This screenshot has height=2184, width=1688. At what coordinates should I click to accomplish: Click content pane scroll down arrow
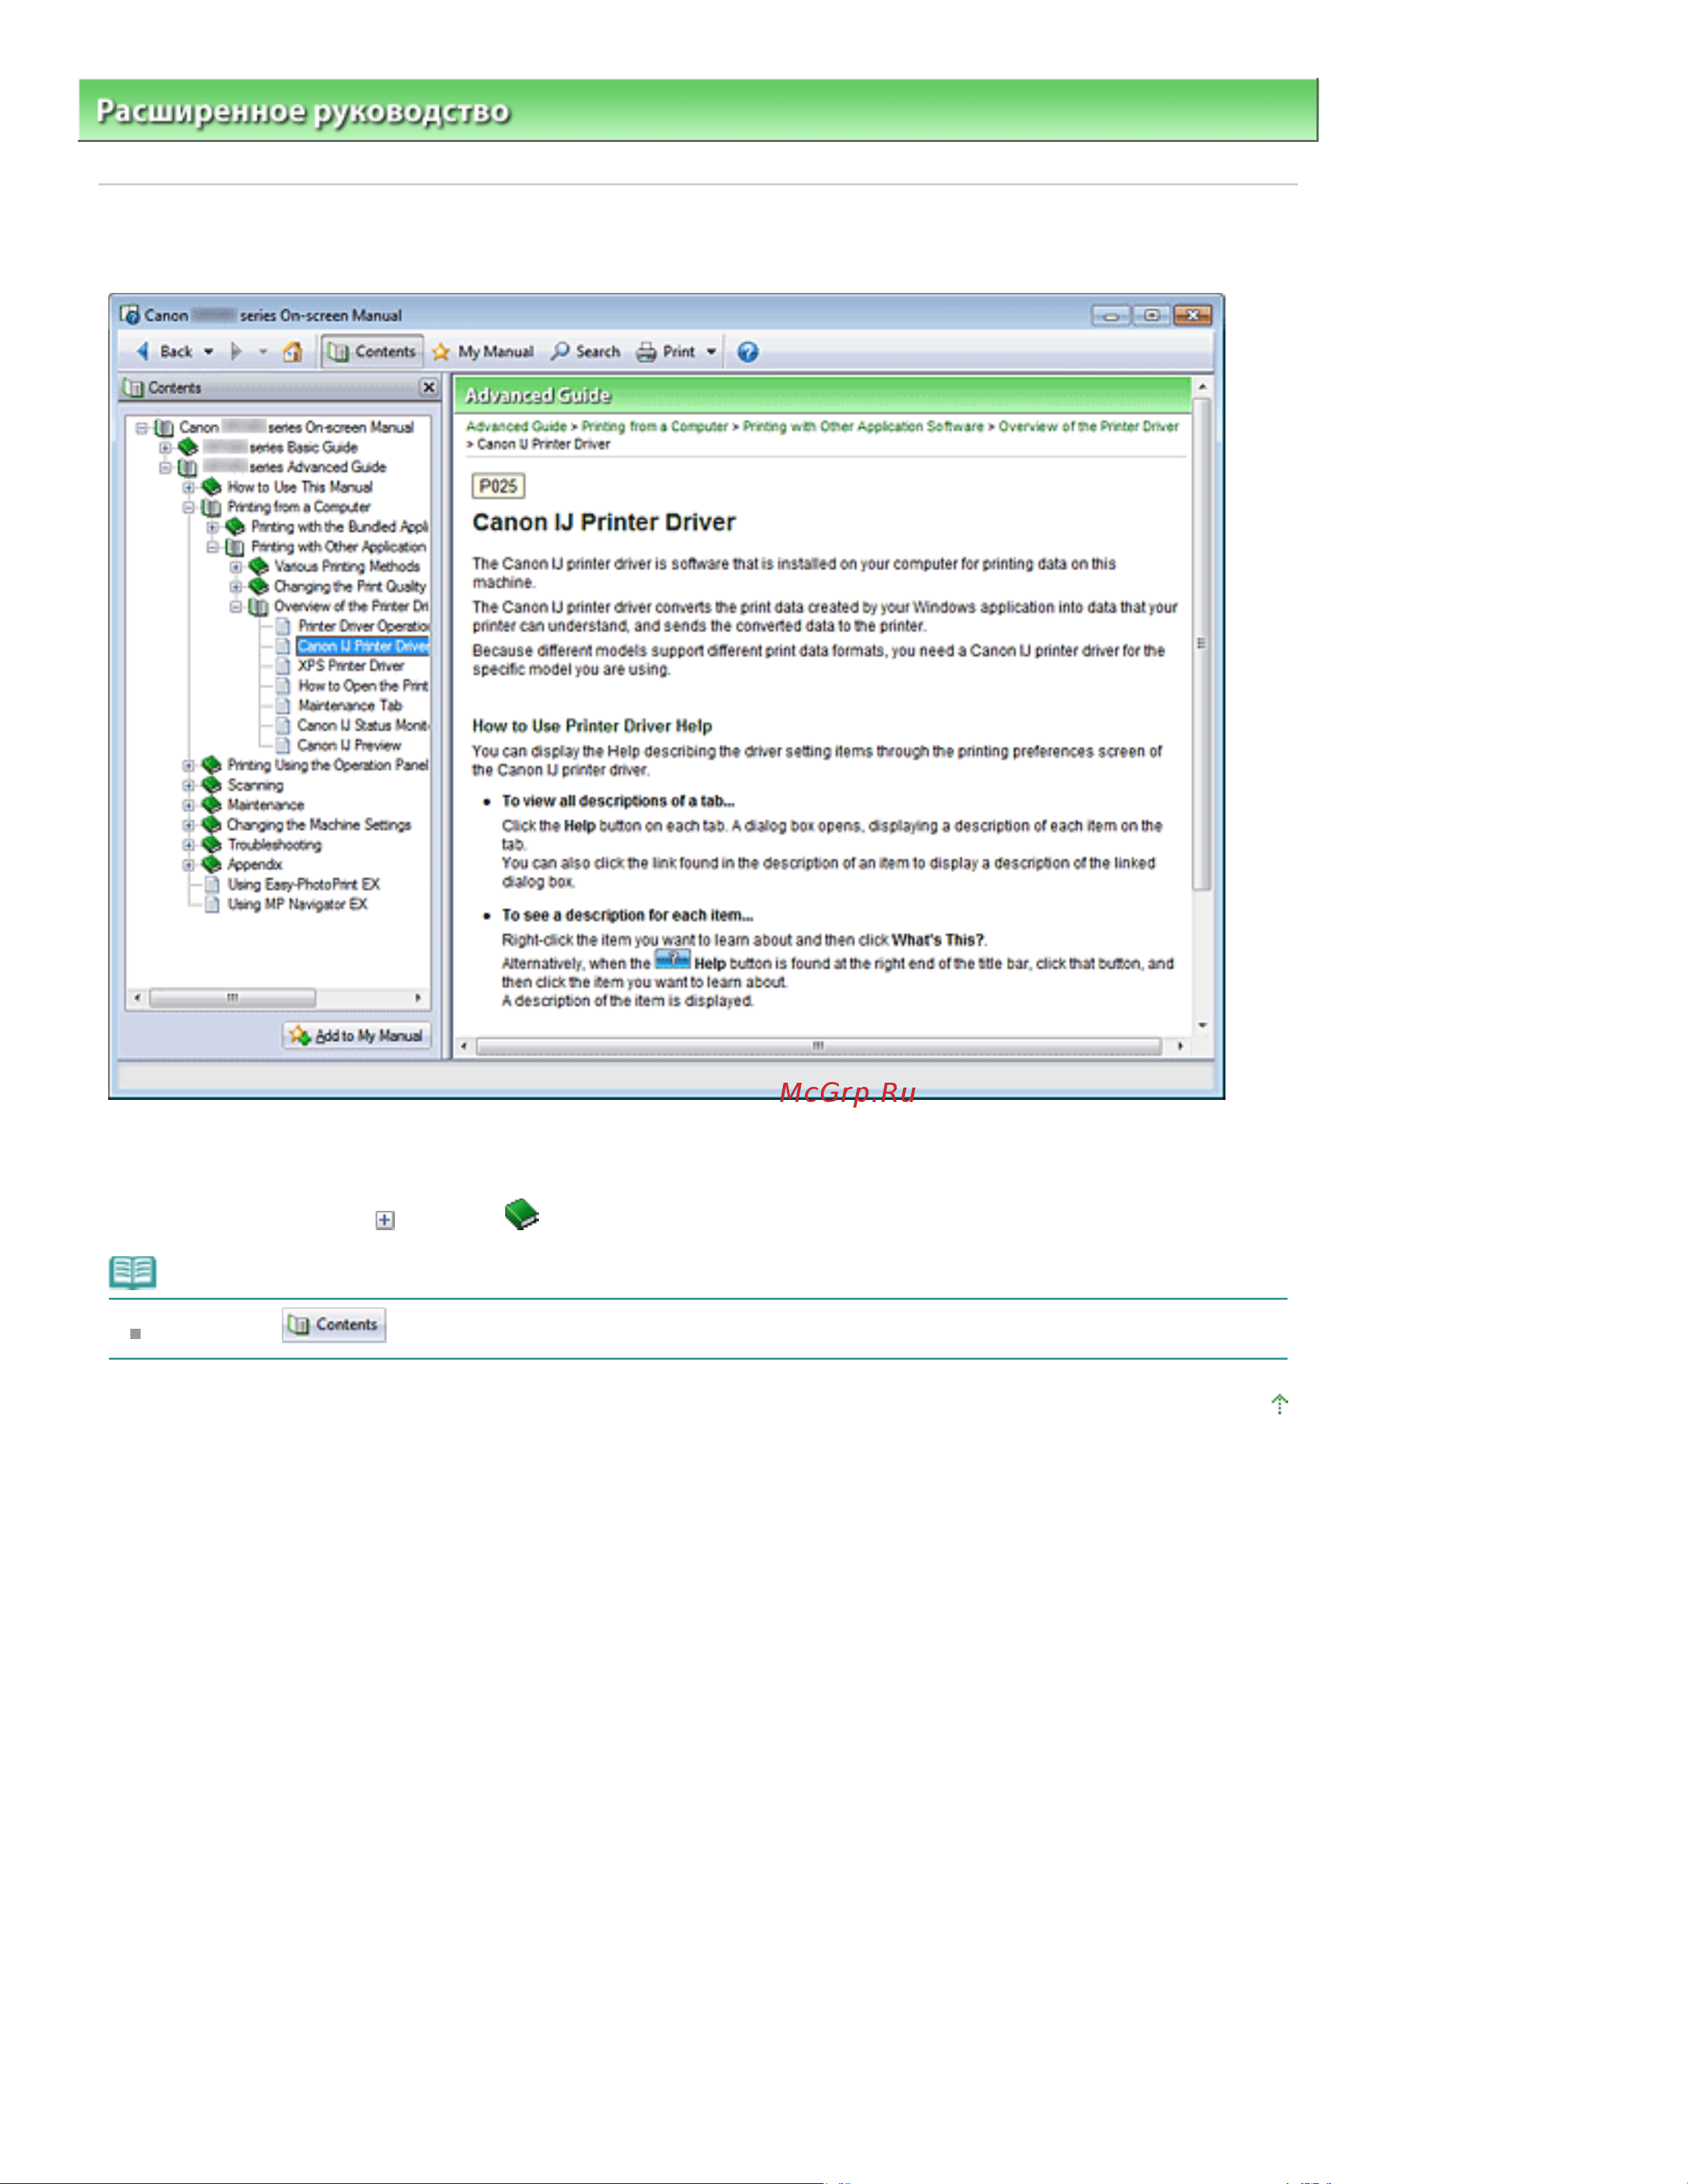pyautogui.click(x=1202, y=1026)
